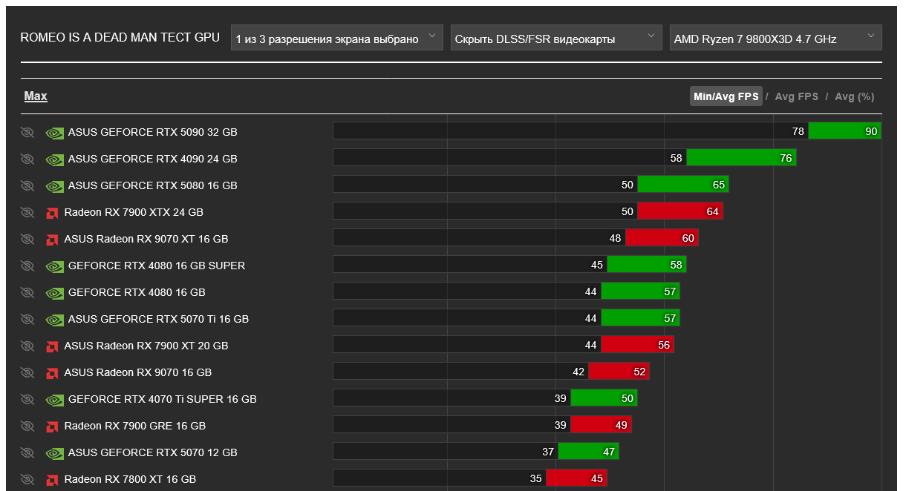Click the Max quality preset link
Viewport: 906px width, 491px height.
pos(36,96)
